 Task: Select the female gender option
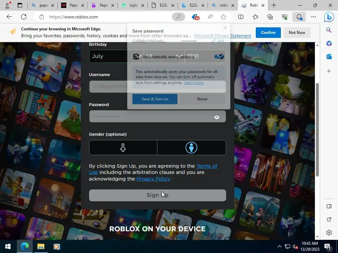pos(123,148)
